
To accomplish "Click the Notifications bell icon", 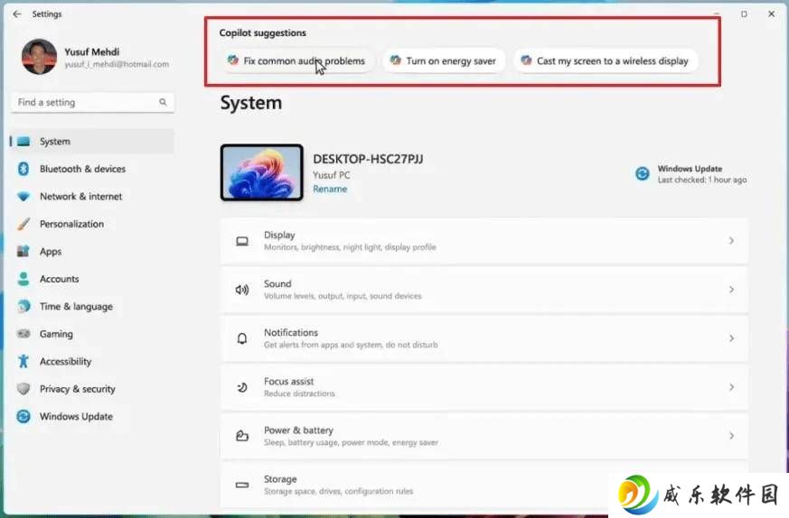I will pyautogui.click(x=242, y=338).
